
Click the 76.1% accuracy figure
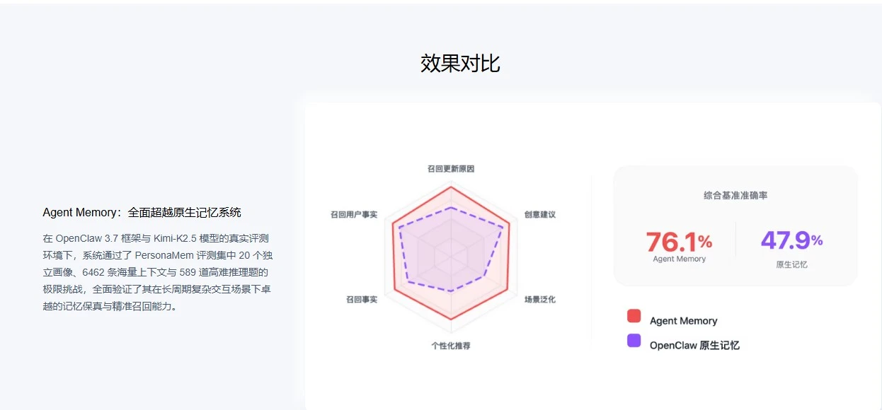(679, 242)
